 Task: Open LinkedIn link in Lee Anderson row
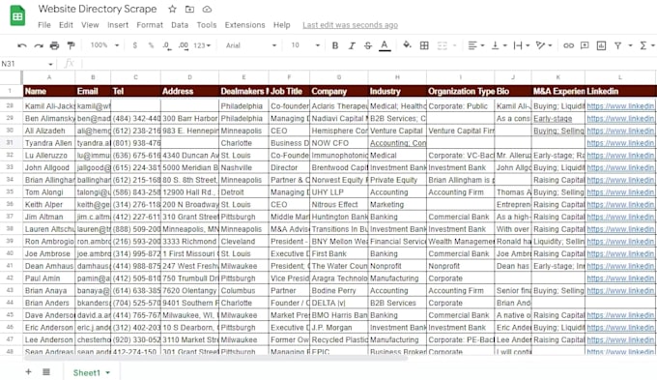[620, 339]
